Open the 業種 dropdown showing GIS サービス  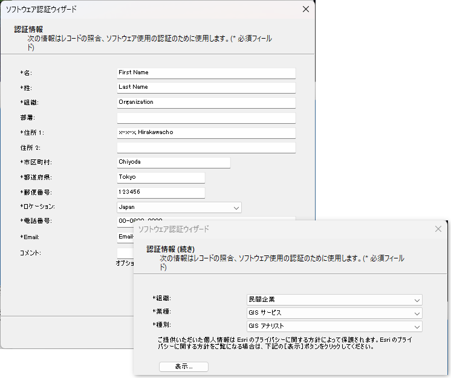tap(334, 313)
